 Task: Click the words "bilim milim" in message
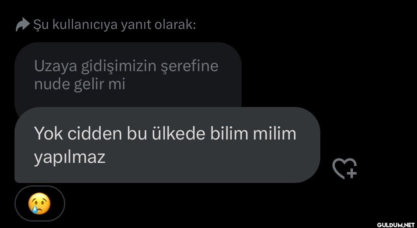click(253, 134)
